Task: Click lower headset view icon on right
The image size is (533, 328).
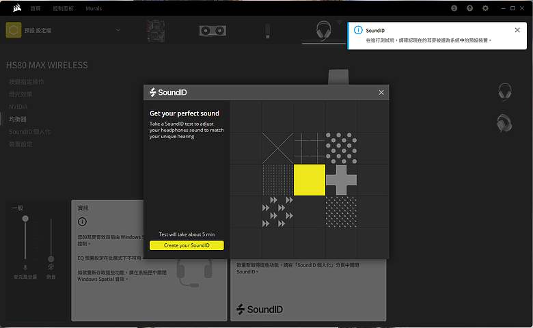Action: [x=504, y=123]
